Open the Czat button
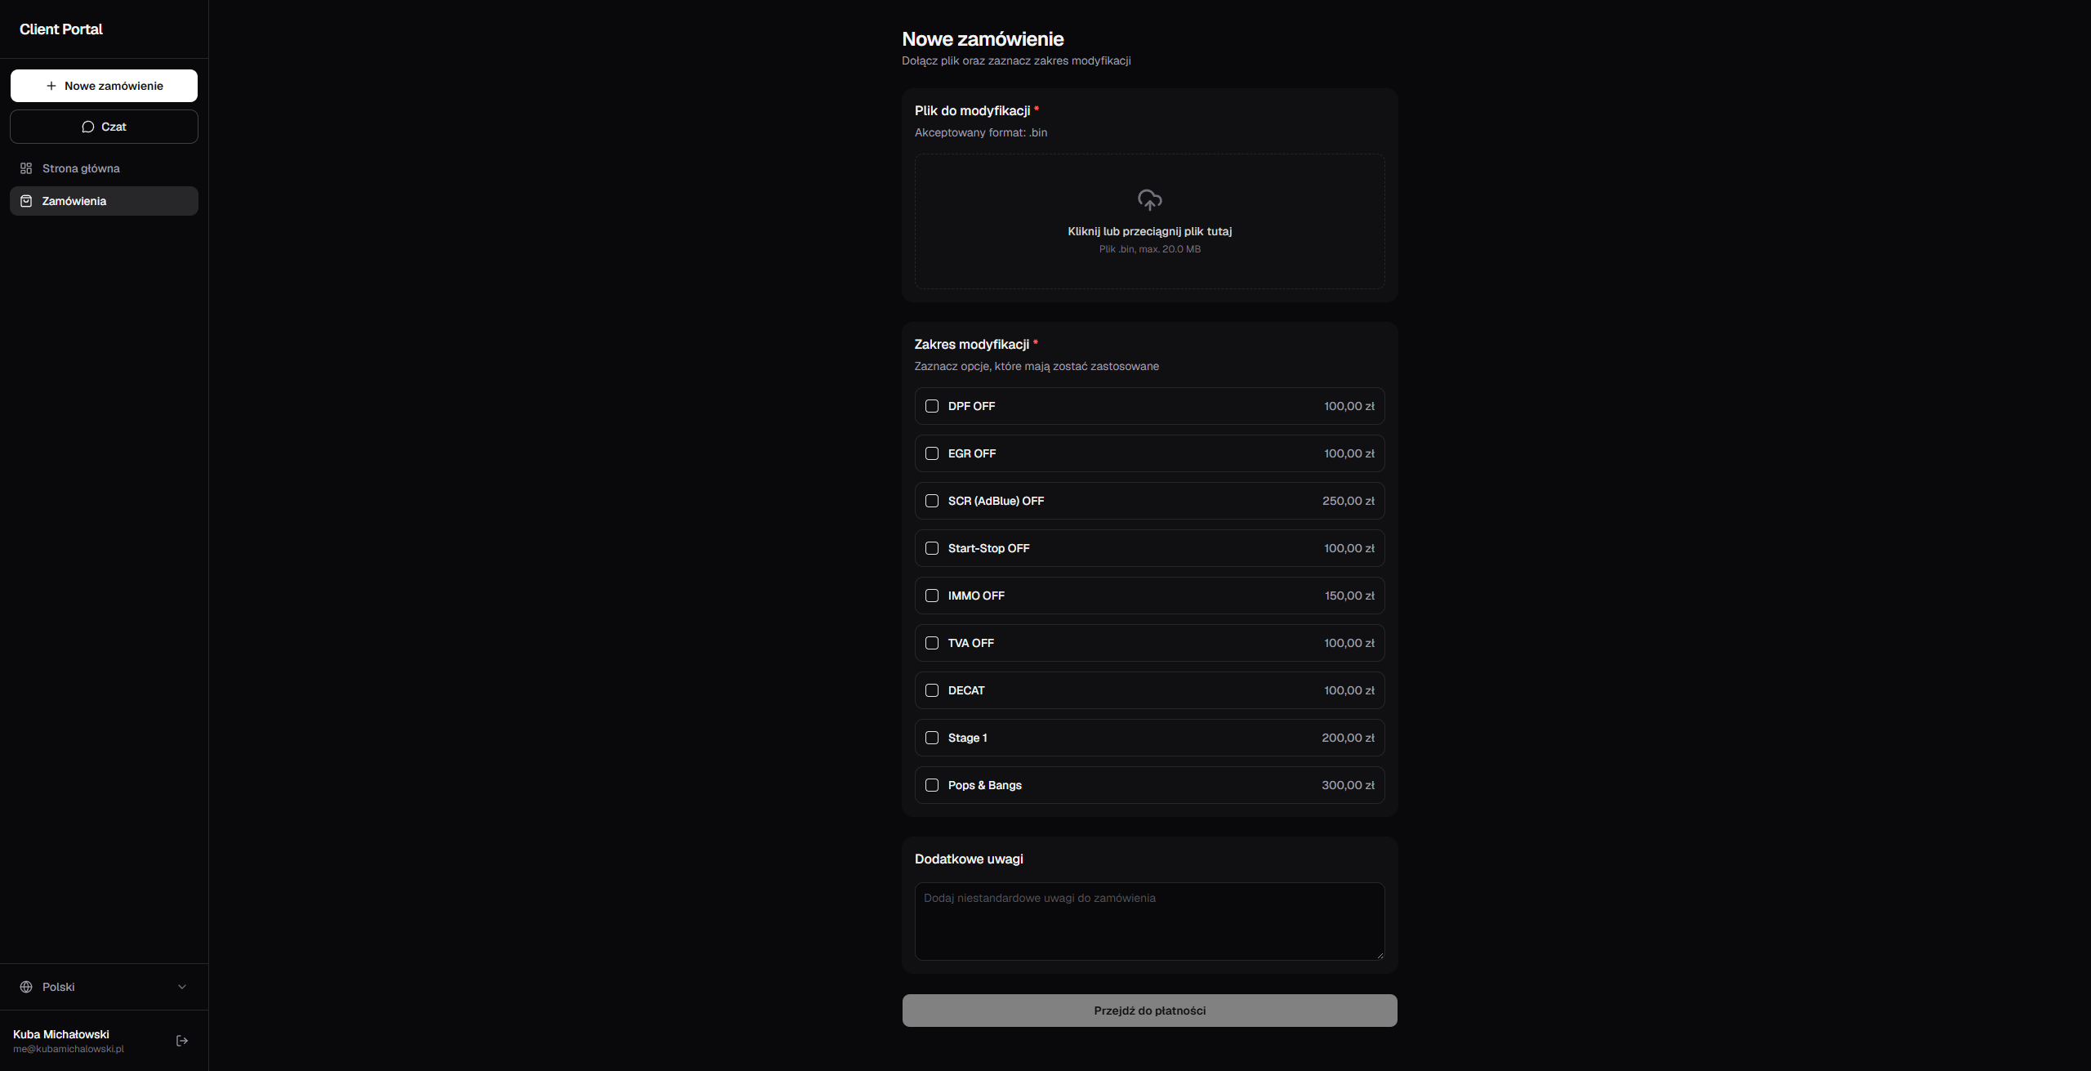This screenshot has width=2091, height=1071. click(x=104, y=127)
